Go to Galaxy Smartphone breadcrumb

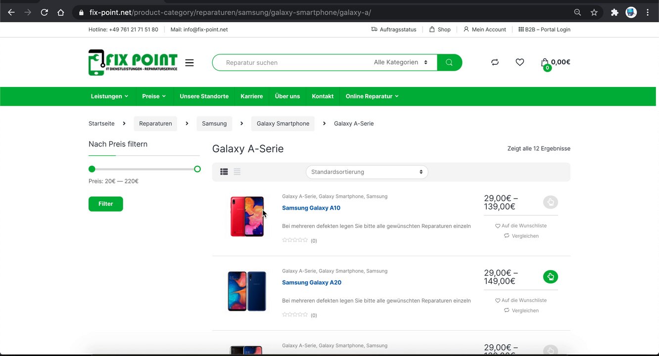(x=283, y=124)
